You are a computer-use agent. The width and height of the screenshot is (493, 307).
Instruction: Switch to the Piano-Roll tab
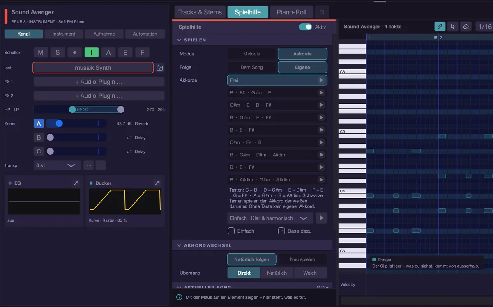coord(292,12)
